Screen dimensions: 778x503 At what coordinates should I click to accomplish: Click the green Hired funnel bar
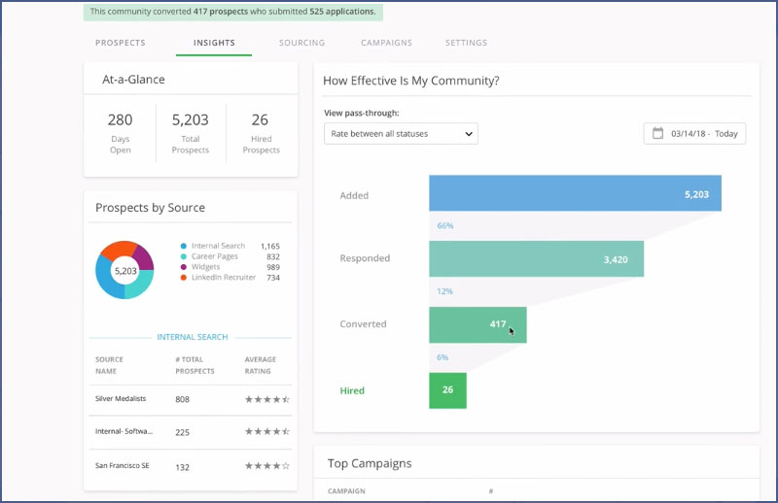point(447,390)
